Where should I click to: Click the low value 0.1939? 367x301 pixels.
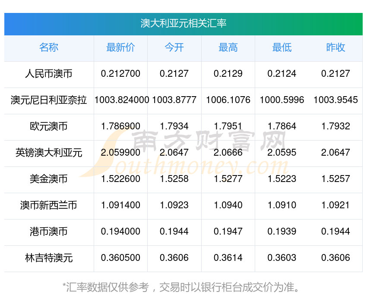click(x=282, y=232)
